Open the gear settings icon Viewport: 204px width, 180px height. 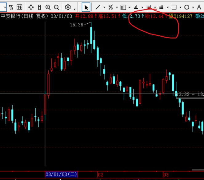[x=68, y=7]
